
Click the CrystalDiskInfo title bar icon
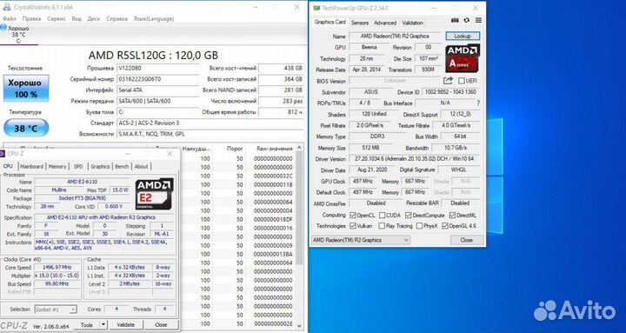(x=8, y=7)
